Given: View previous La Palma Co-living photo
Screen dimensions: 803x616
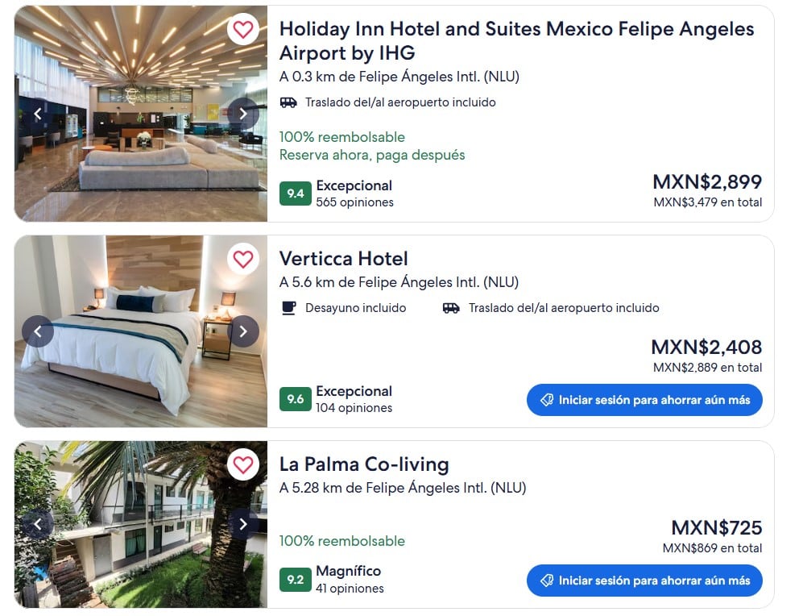Looking at the screenshot, I should pyautogui.click(x=38, y=524).
